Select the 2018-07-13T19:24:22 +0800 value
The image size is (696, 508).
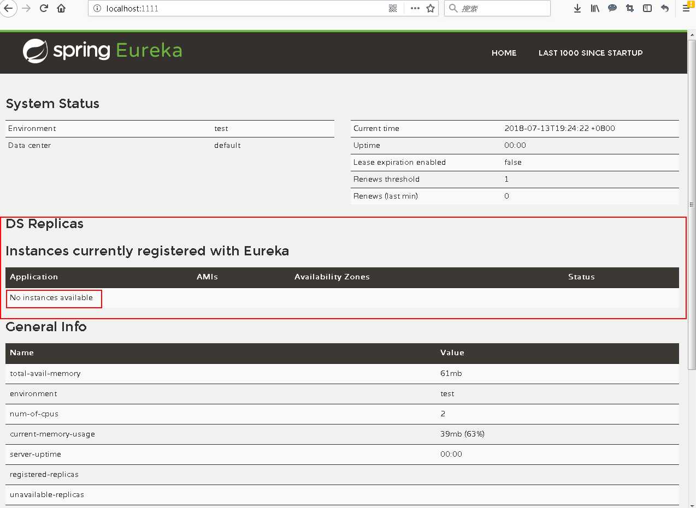[559, 128]
